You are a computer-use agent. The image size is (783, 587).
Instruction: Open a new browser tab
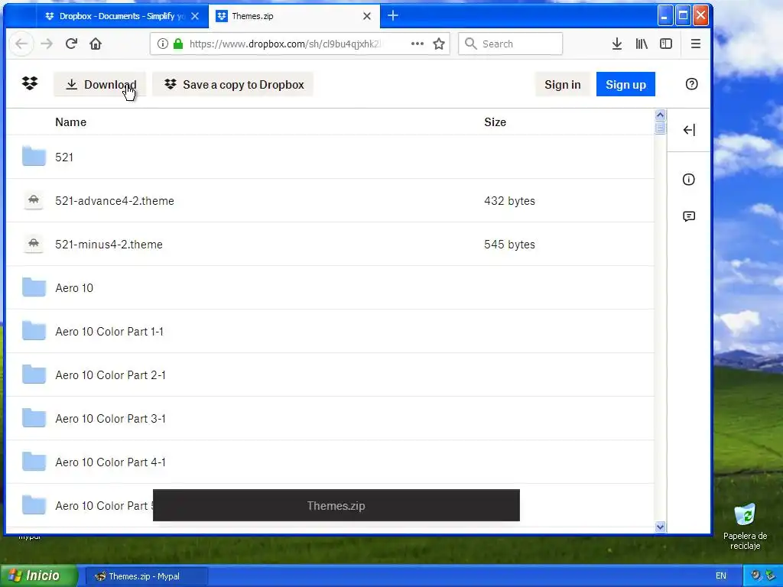[393, 16]
